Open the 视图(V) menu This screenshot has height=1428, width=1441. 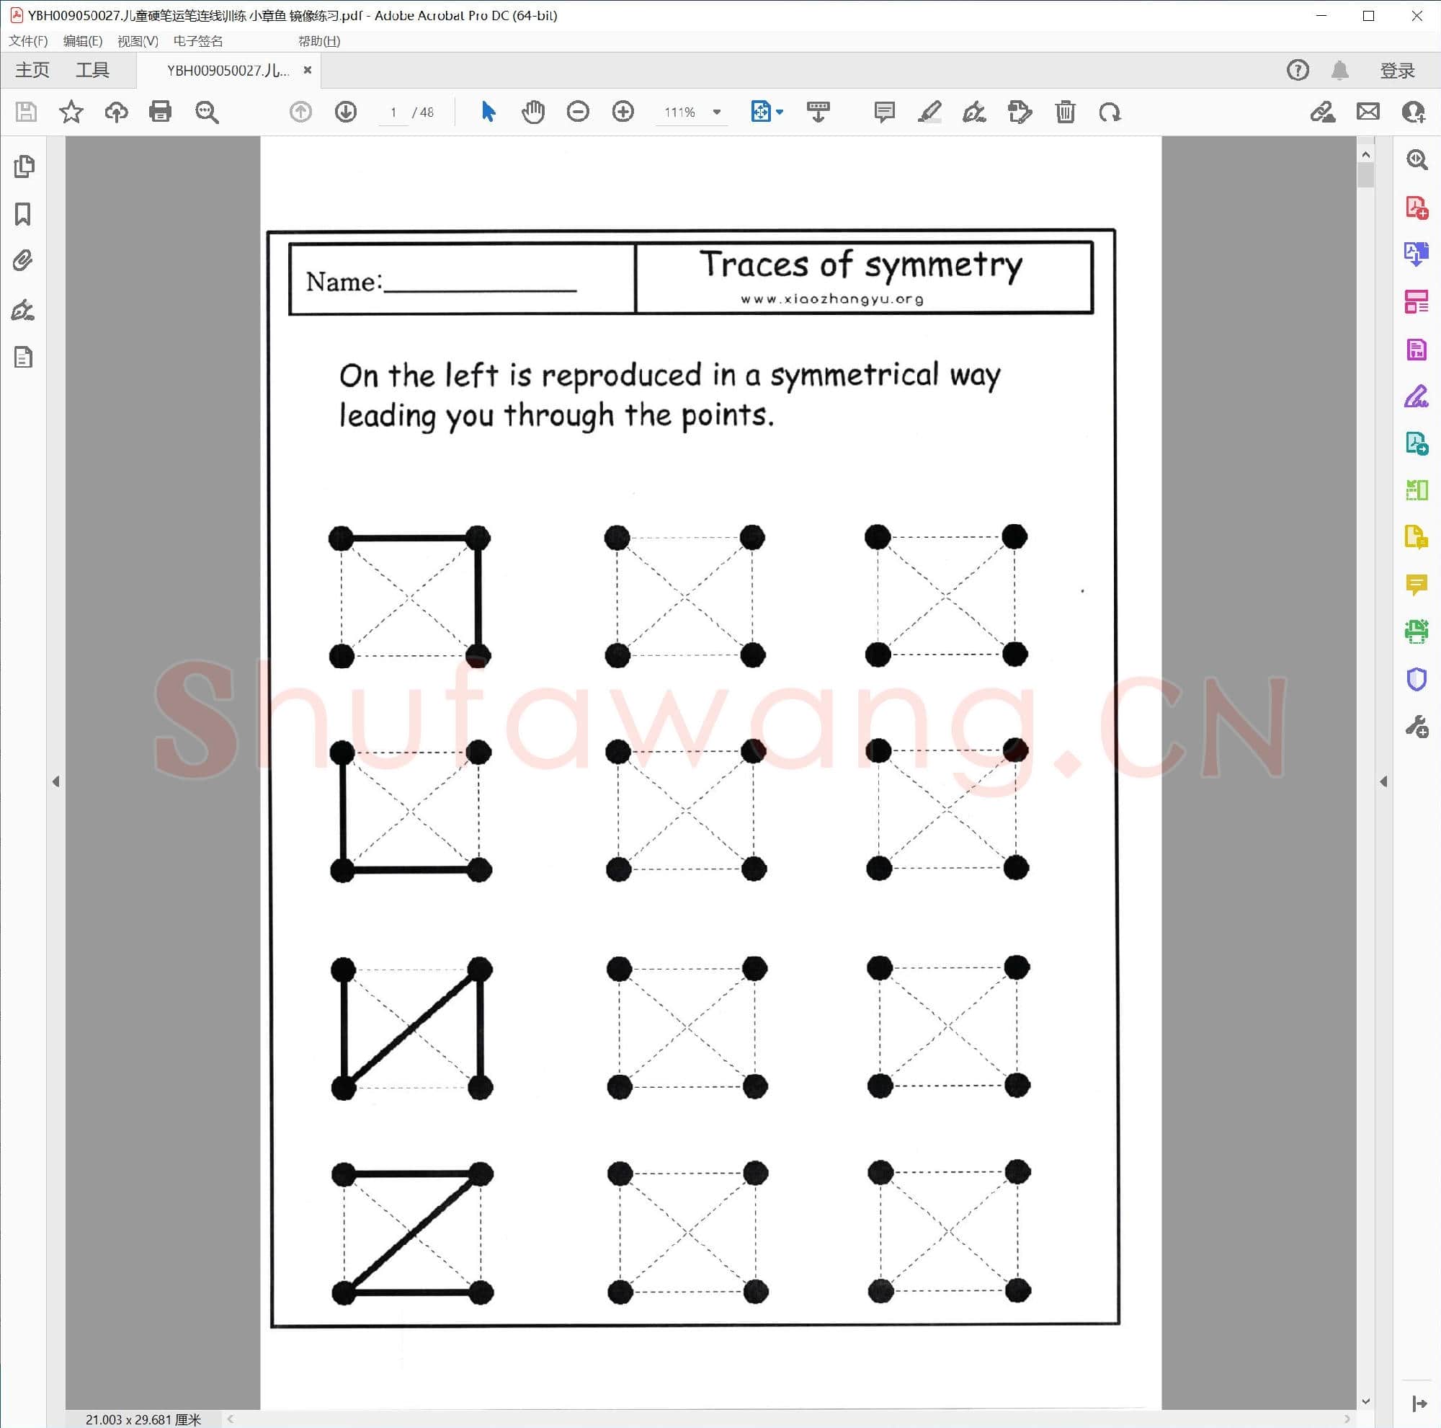(137, 41)
